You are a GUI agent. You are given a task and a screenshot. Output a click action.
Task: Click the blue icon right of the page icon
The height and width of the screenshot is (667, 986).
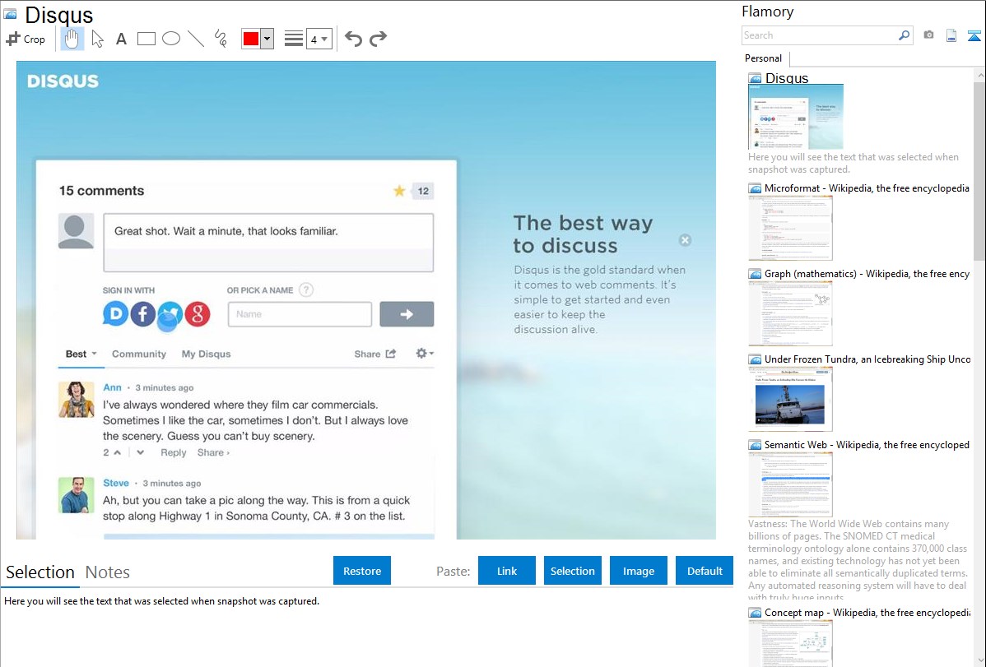[974, 35]
